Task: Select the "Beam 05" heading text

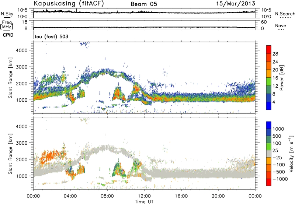Action: [144, 4]
